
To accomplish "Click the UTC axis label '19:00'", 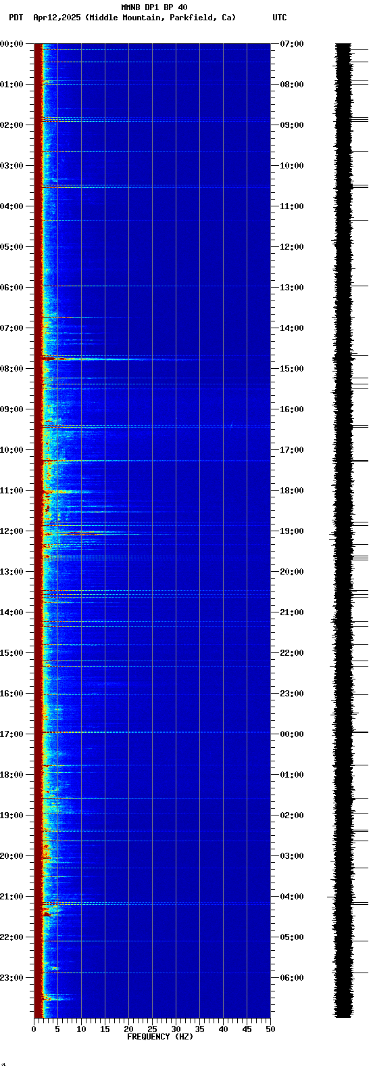I will [x=292, y=531].
